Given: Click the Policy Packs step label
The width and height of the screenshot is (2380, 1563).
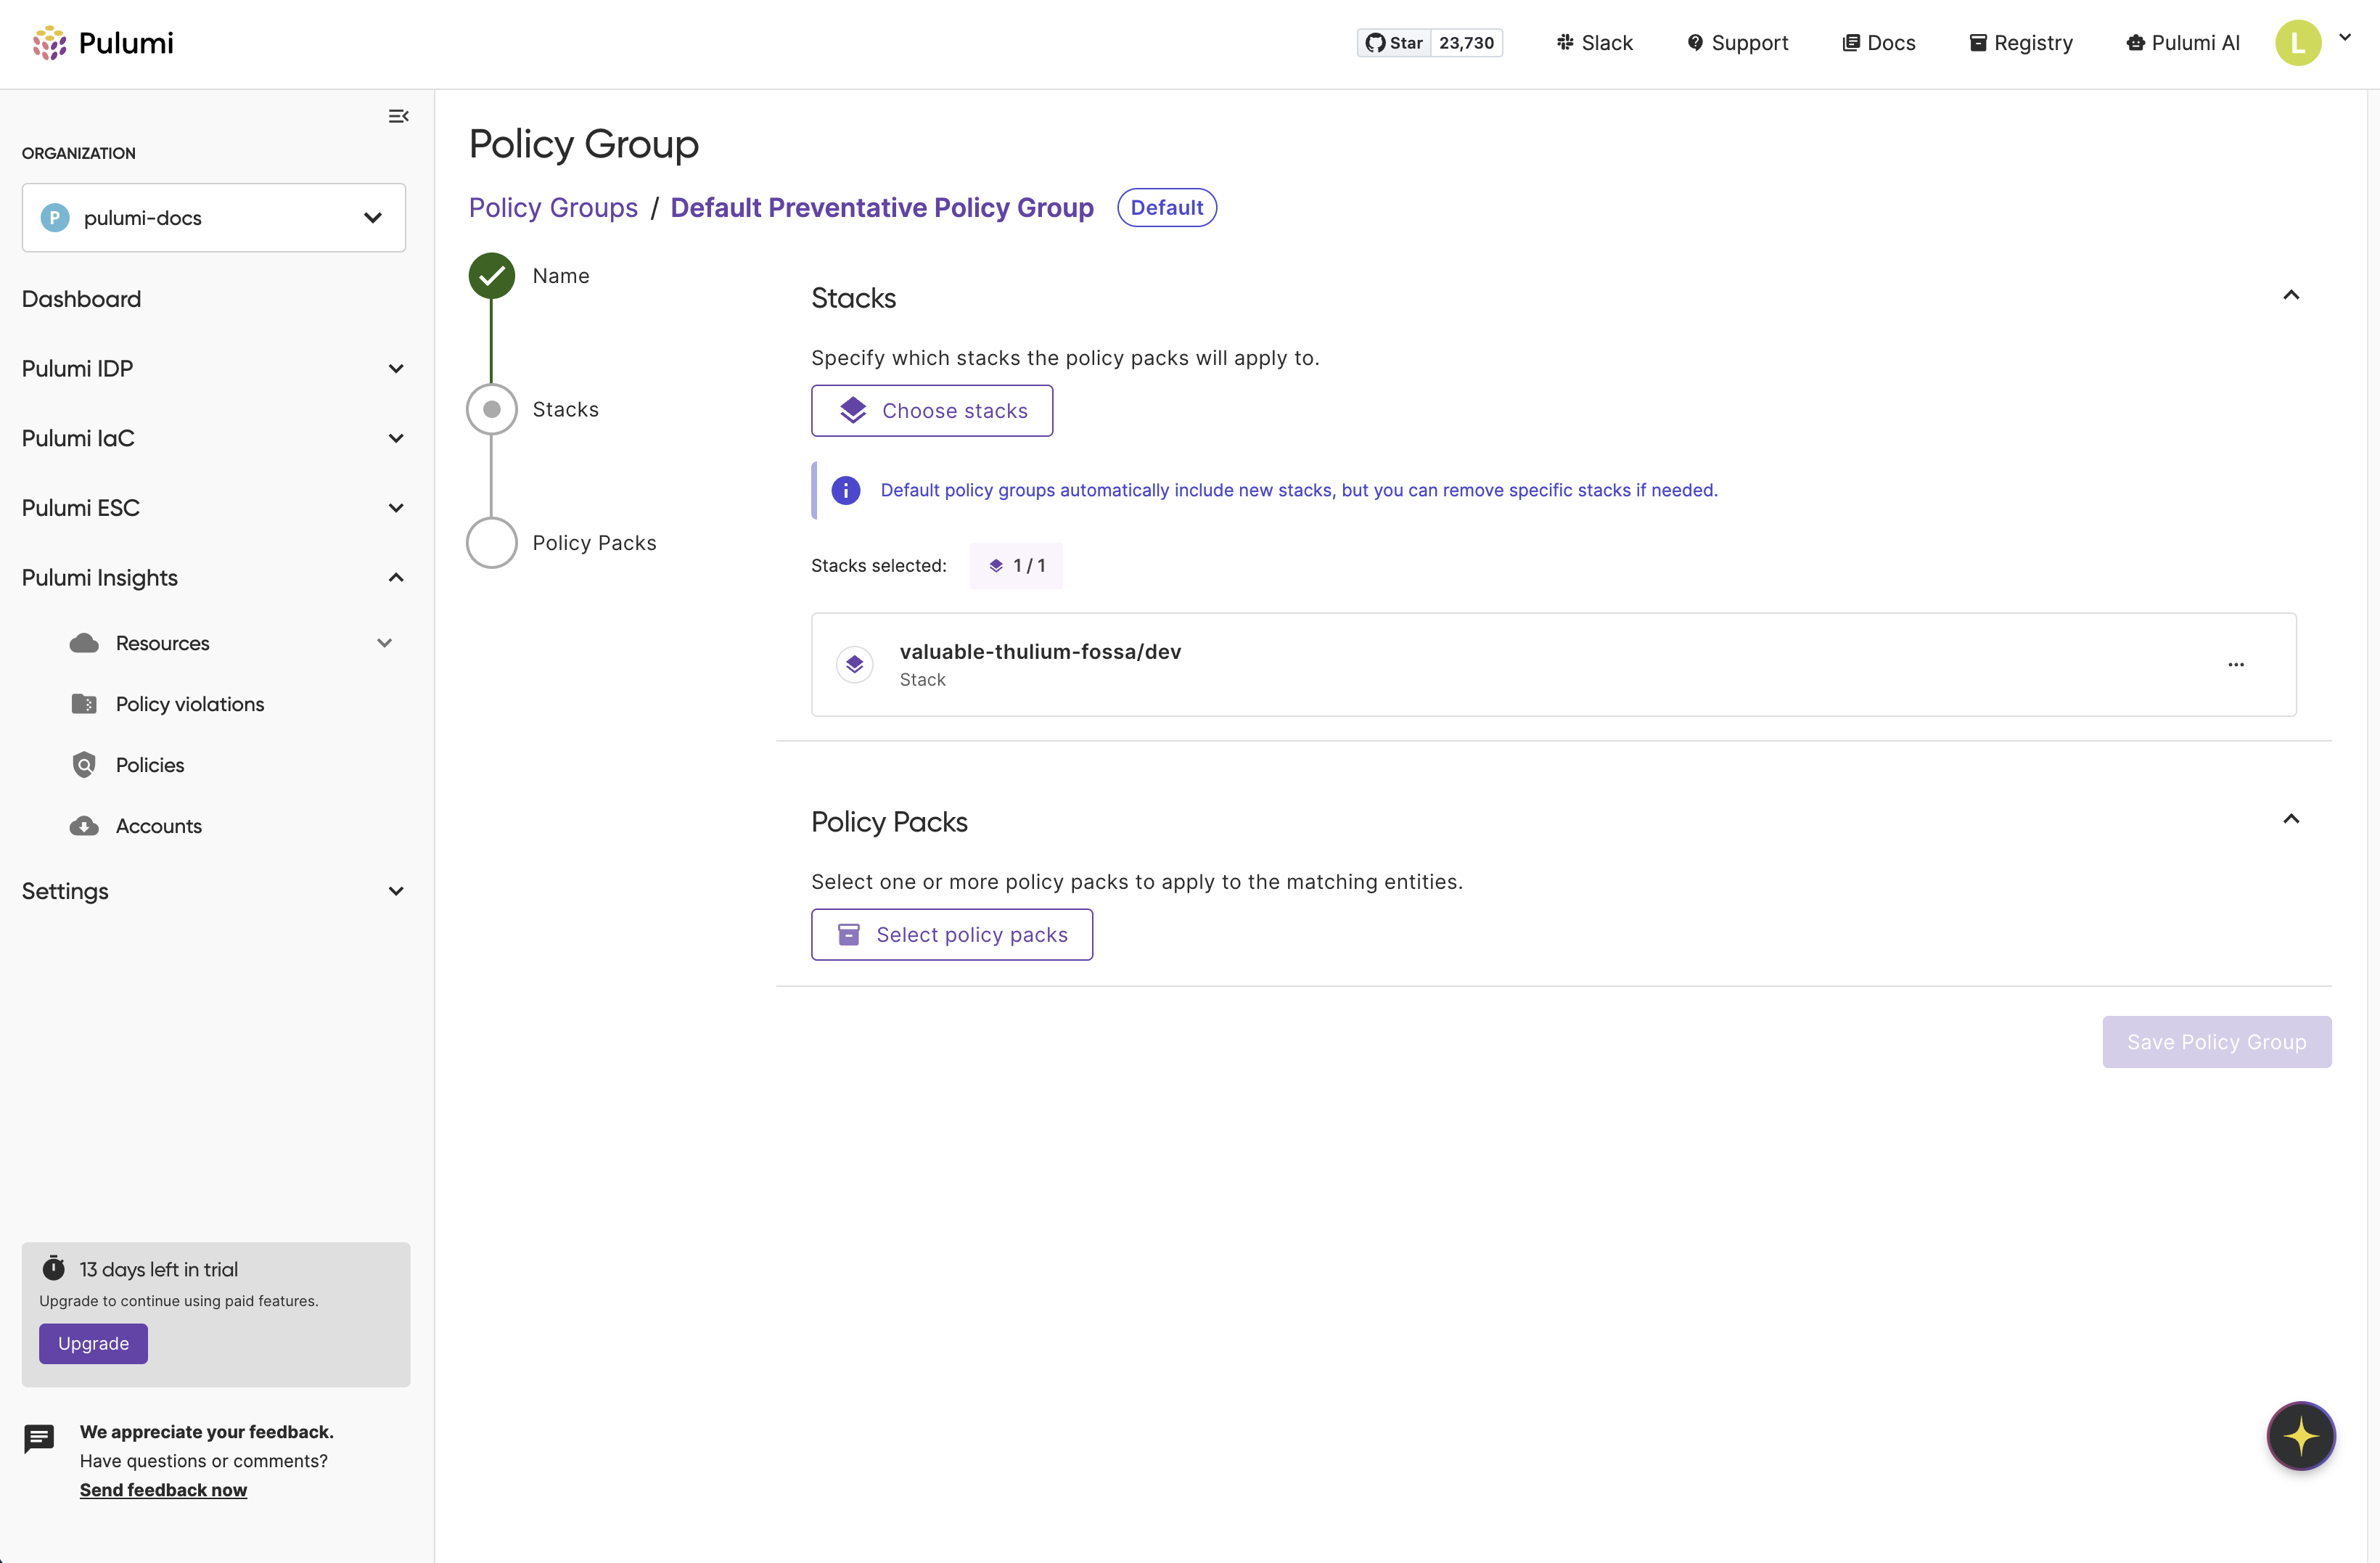Looking at the screenshot, I should pos(594,543).
